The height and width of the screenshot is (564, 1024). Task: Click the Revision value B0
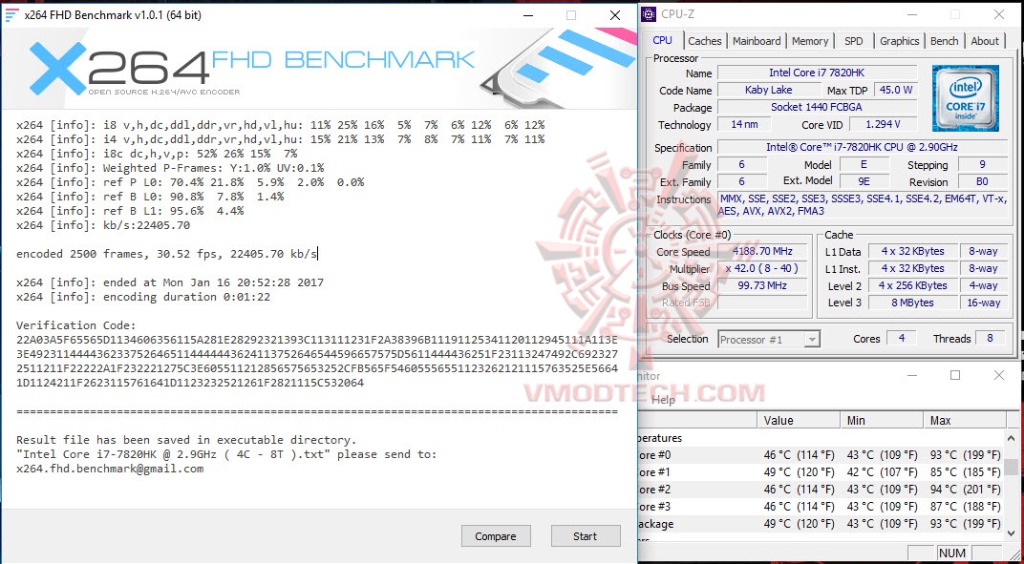pos(982,181)
